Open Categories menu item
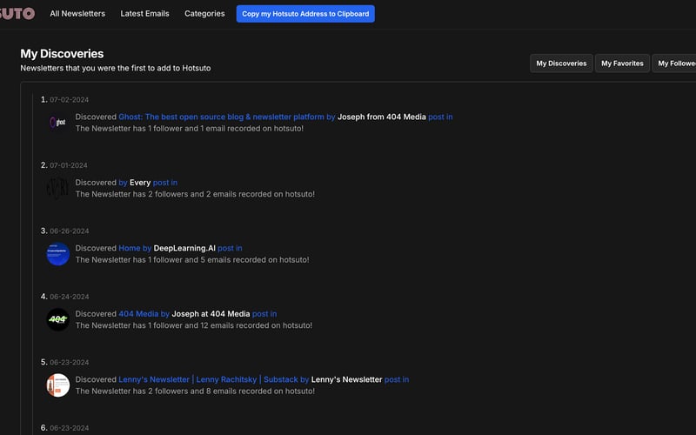 click(204, 14)
